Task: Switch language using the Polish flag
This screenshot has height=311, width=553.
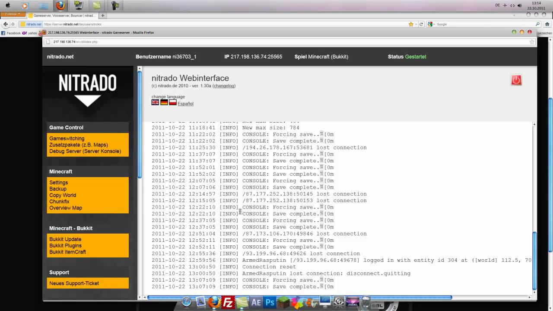Action: (173, 102)
